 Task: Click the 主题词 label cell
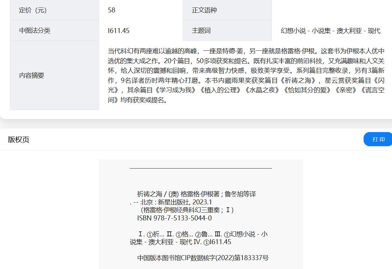click(227, 31)
